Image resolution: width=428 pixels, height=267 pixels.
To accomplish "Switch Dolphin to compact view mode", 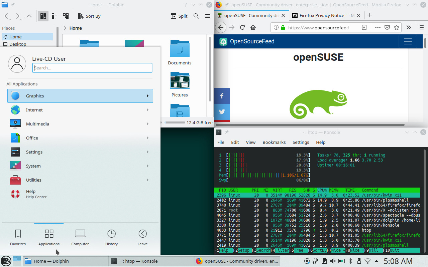I will (x=55, y=16).
